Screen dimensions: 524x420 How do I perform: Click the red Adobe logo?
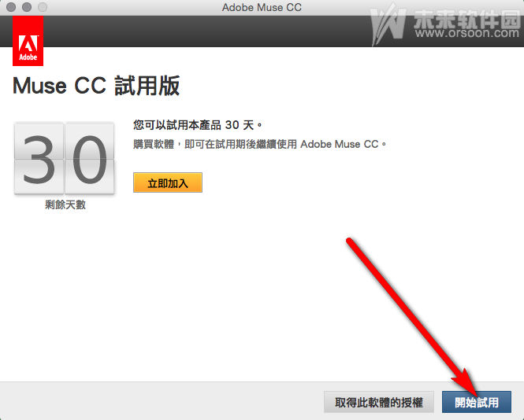(x=28, y=41)
